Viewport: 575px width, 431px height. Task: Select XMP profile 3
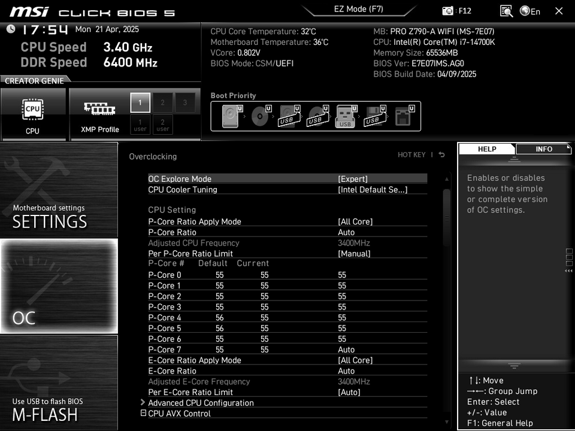tap(185, 102)
